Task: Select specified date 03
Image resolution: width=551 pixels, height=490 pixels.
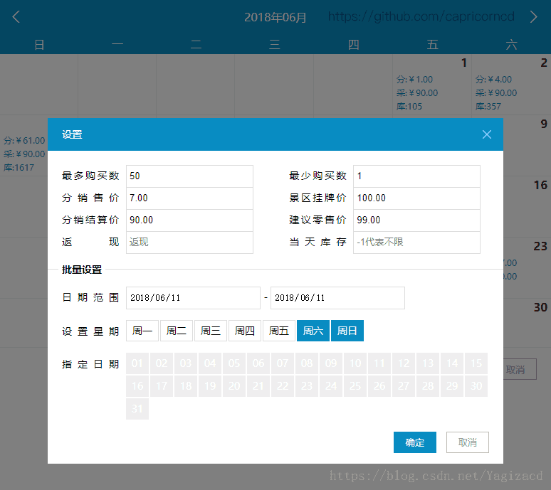Action: tap(186, 363)
